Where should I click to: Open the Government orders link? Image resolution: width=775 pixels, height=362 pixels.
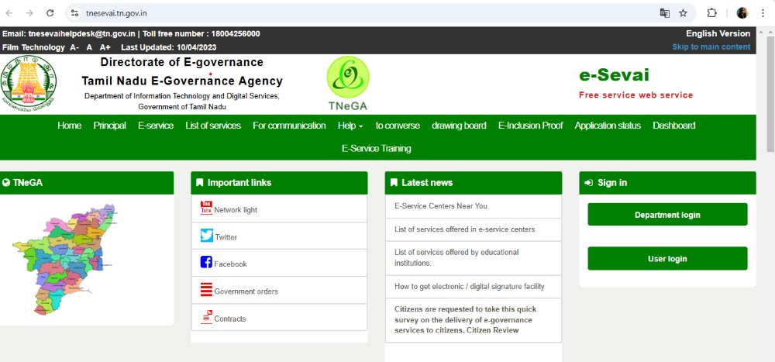tap(246, 291)
